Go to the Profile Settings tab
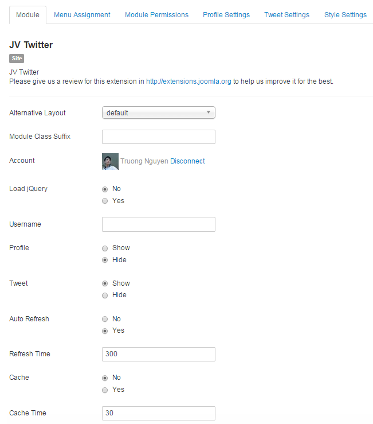The image size is (373, 424). pos(226,15)
